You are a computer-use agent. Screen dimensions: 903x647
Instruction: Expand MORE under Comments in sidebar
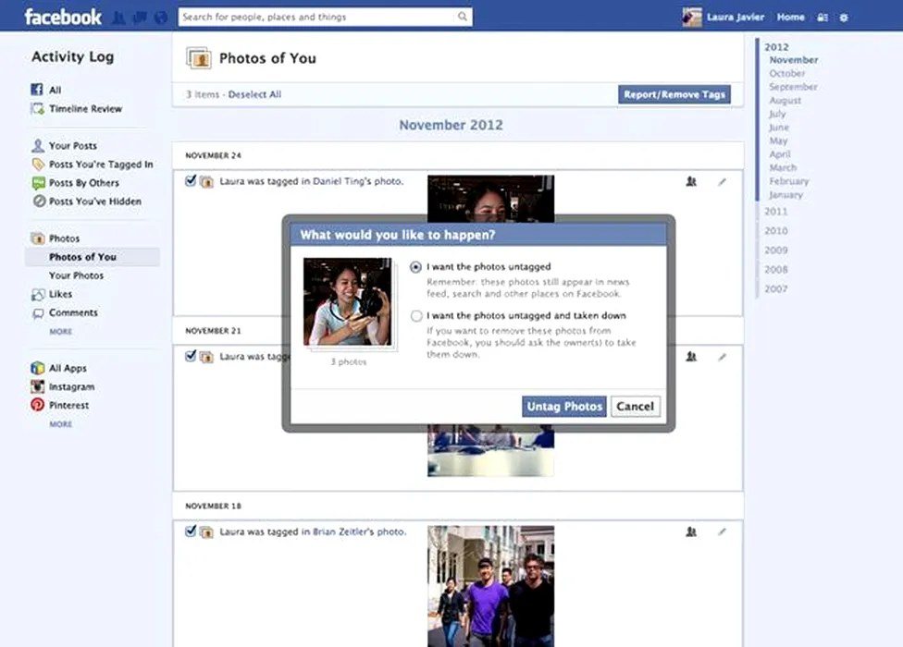[x=60, y=331]
